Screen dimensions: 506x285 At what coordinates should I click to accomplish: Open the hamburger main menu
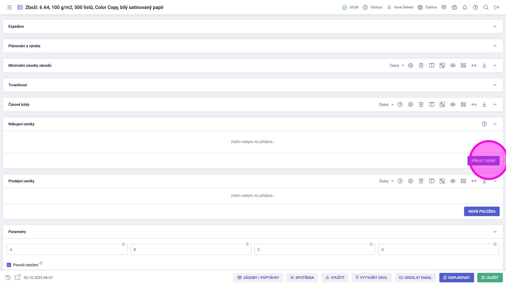tap(9, 7)
